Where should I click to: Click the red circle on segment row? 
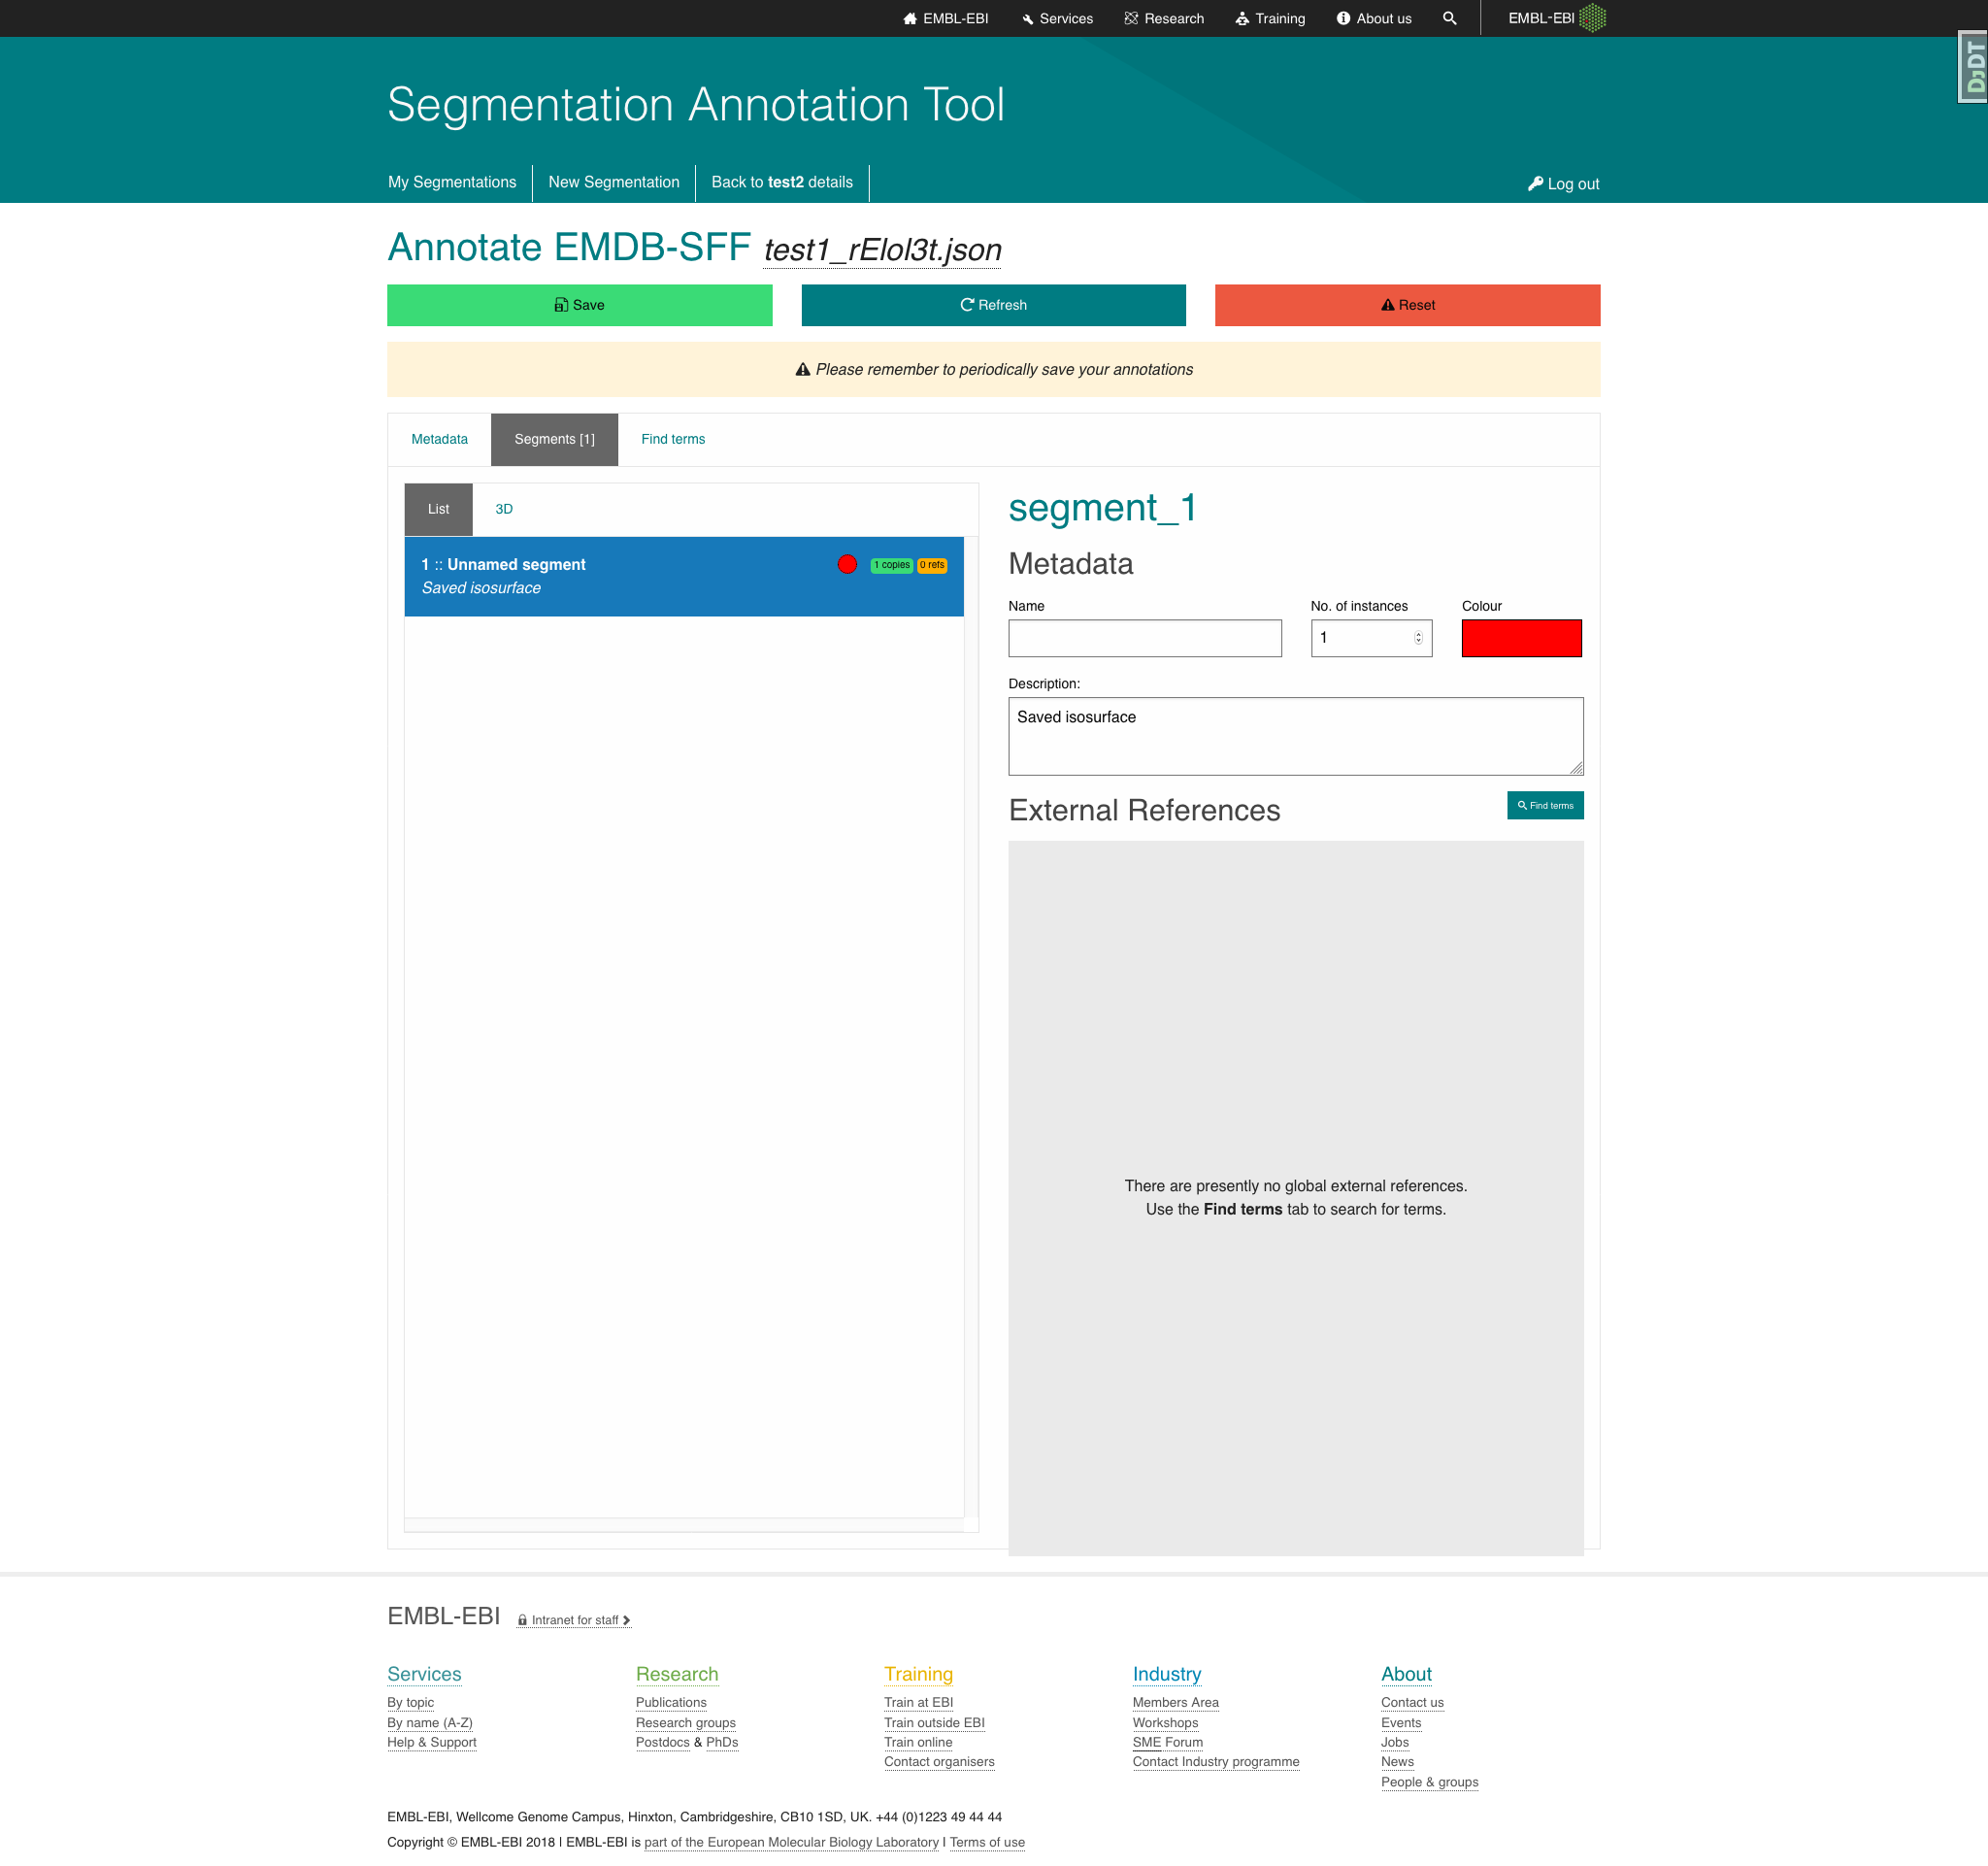[847, 564]
